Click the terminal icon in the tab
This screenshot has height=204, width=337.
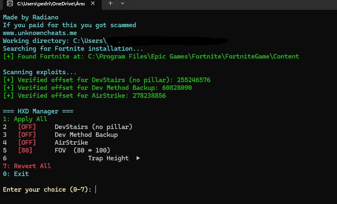(9, 4)
